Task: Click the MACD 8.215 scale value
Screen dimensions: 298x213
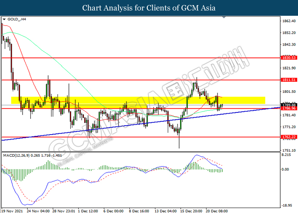Action: tap(286, 155)
